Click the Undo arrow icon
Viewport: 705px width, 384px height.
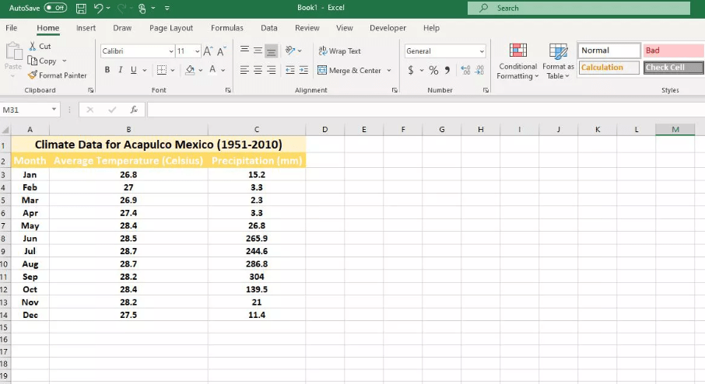point(98,8)
